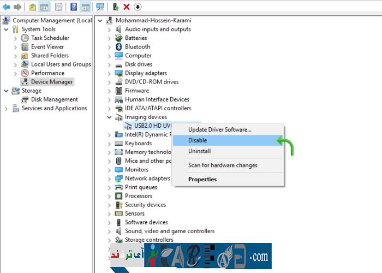Click the blue Back arrow in toolbar

coord(7,7)
